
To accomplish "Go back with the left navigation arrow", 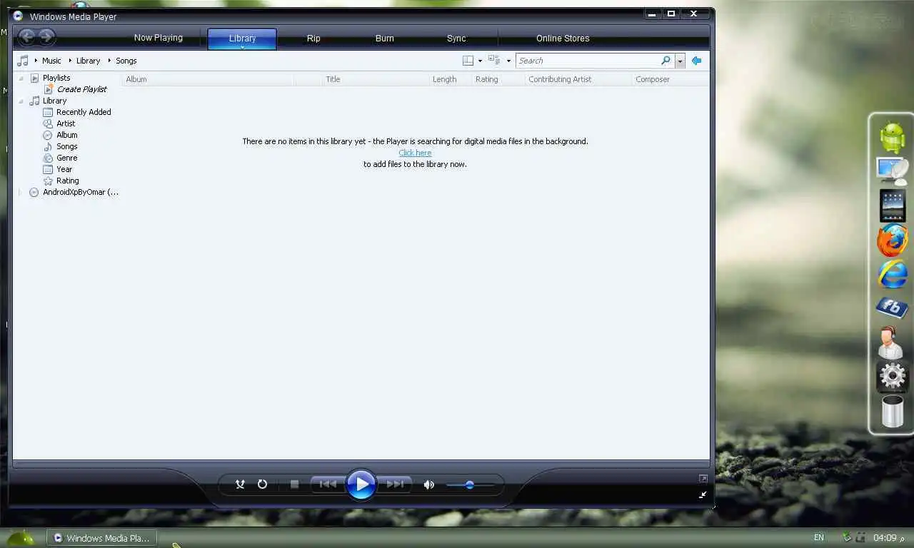I will tap(27, 37).
